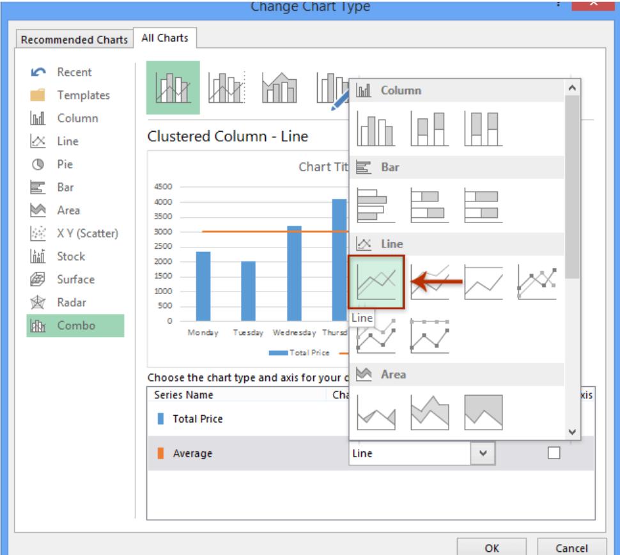Click the Chart Title in preview
The height and width of the screenshot is (555, 620).
pyautogui.click(x=323, y=167)
